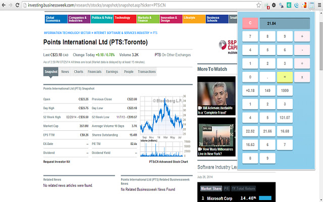This screenshot has width=323, height=202.
Task: Reload the page with the refresh icon
Action: [x=17, y=5]
